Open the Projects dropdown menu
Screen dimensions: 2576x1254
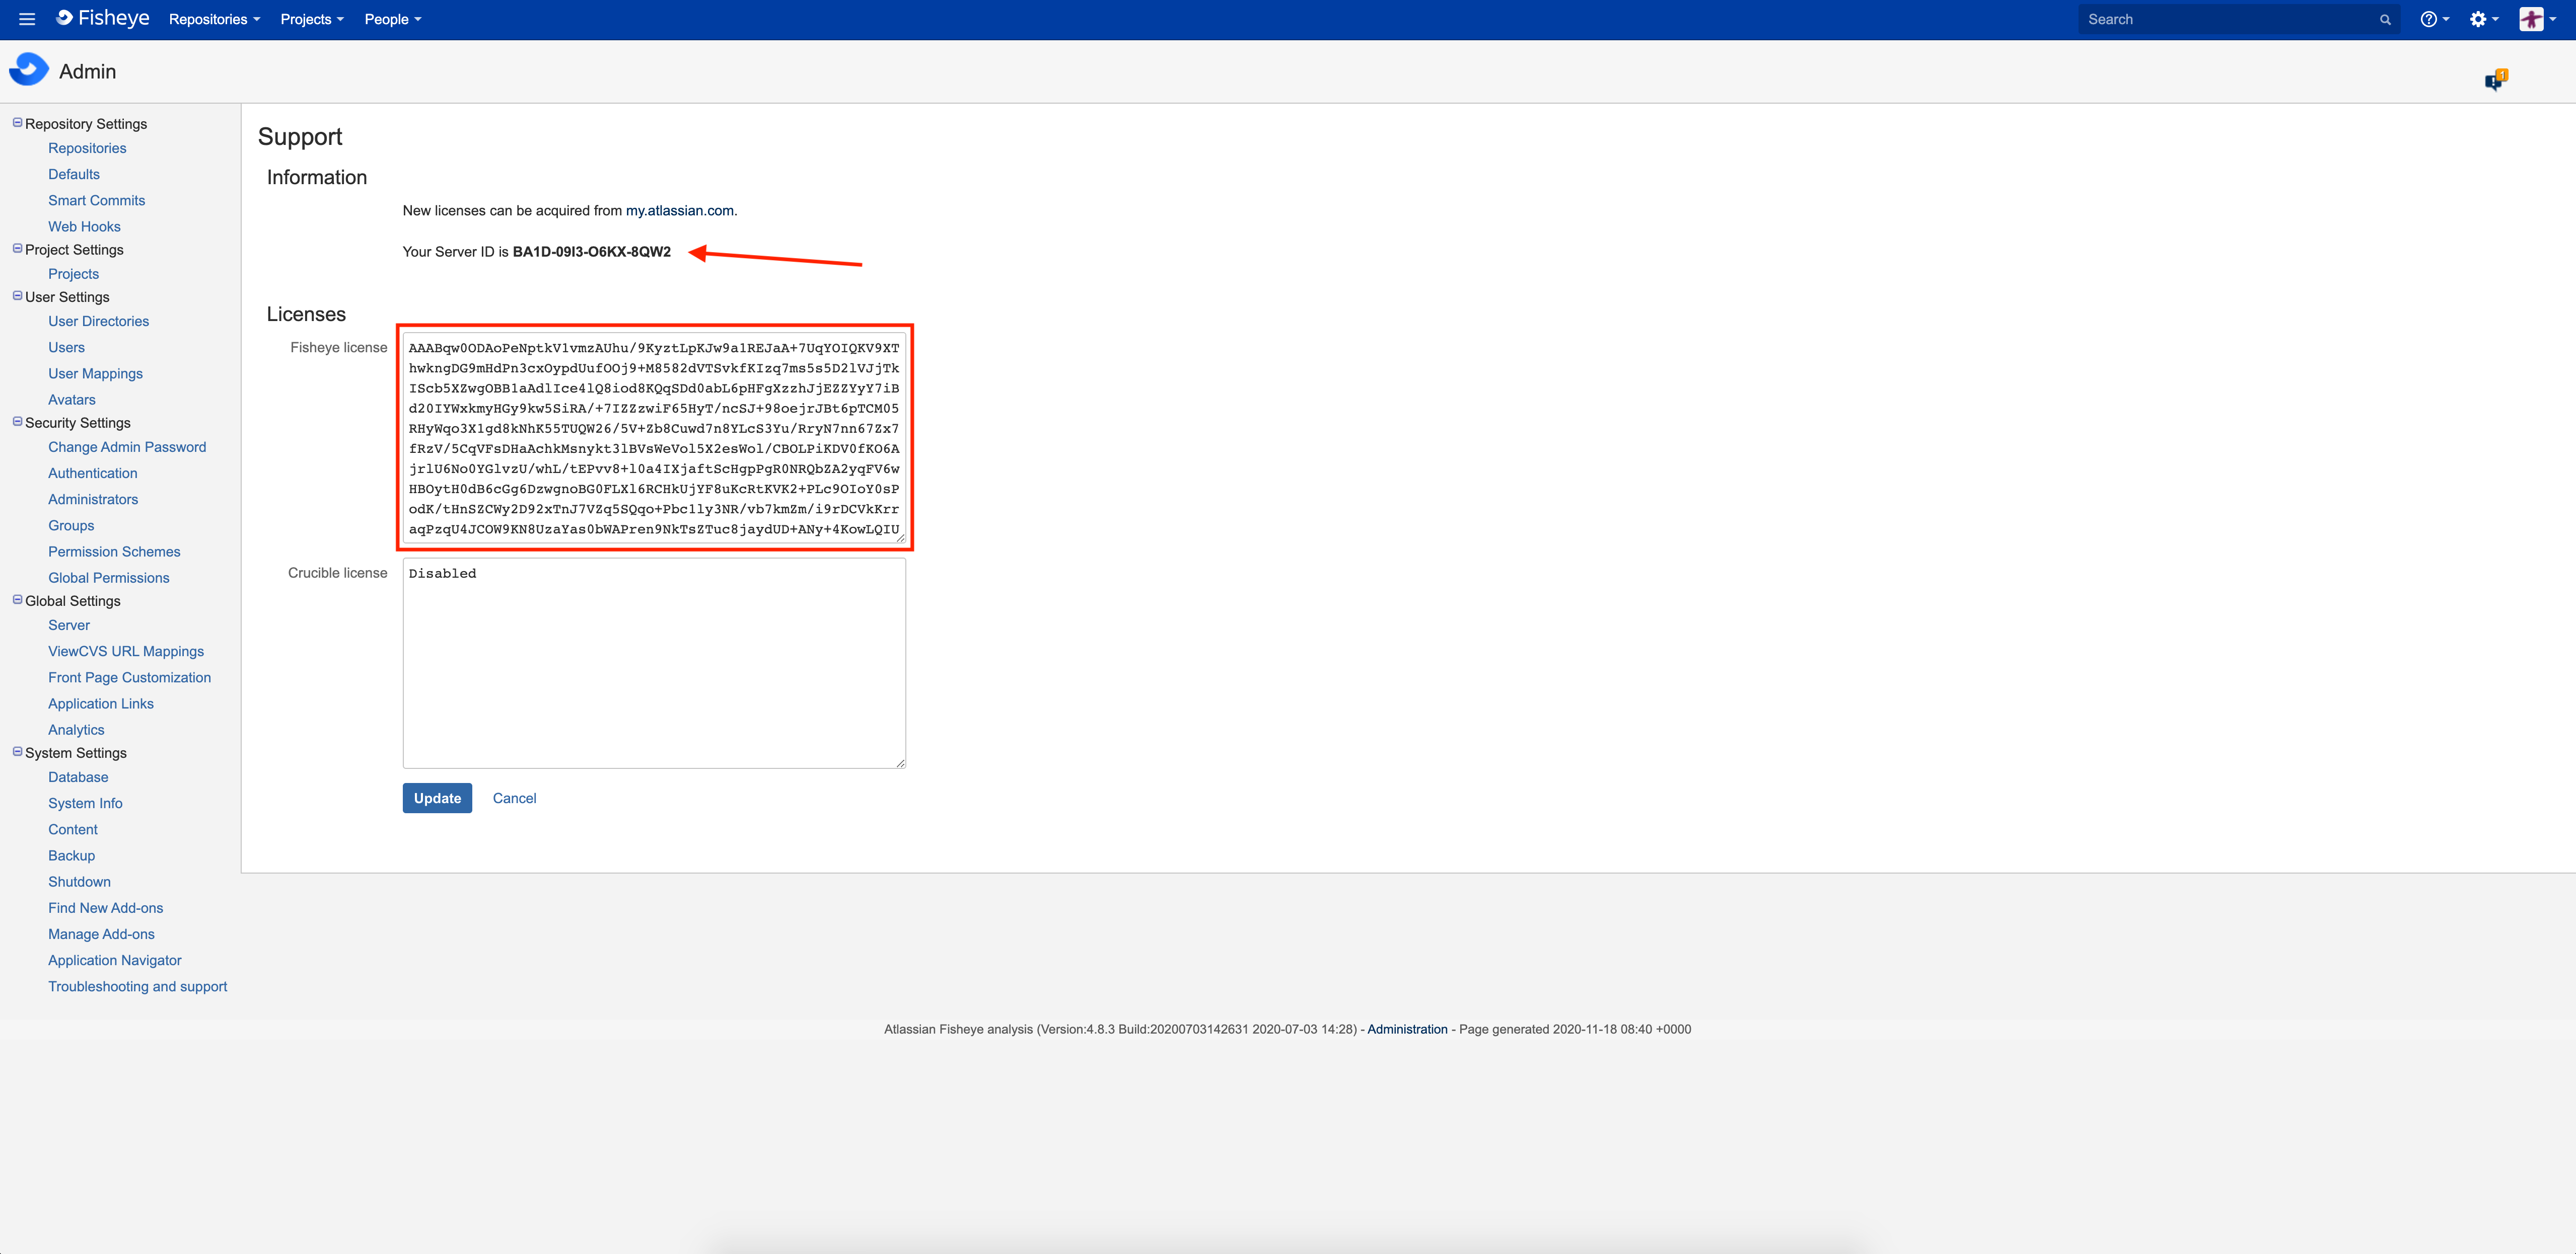[x=311, y=19]
